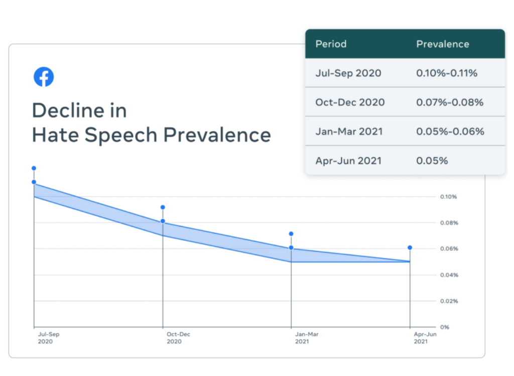The width and height of the screenshot is (514, 376).
Task: Click the Jan-Mar 2021 table row label
Action: click(x=349, y=132)
